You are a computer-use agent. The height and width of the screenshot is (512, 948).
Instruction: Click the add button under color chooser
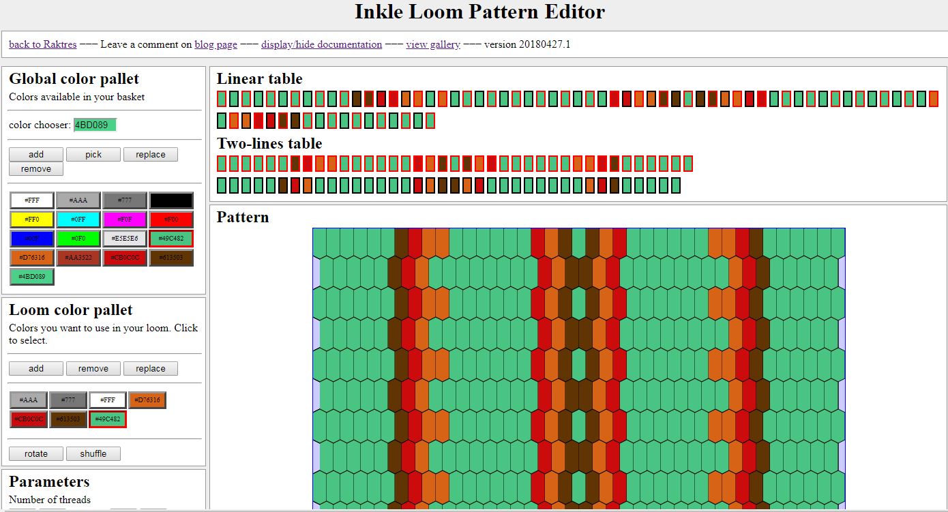pos(35,154)
